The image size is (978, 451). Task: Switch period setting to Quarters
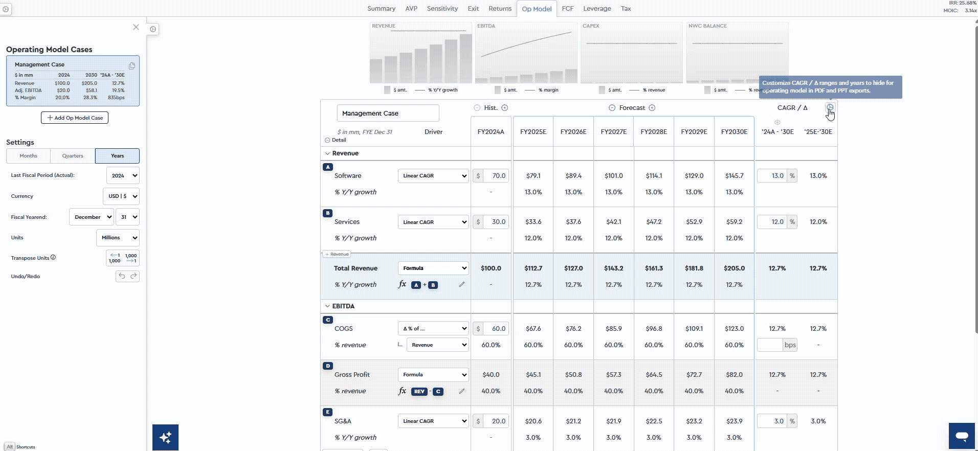[x=73, y=156]
